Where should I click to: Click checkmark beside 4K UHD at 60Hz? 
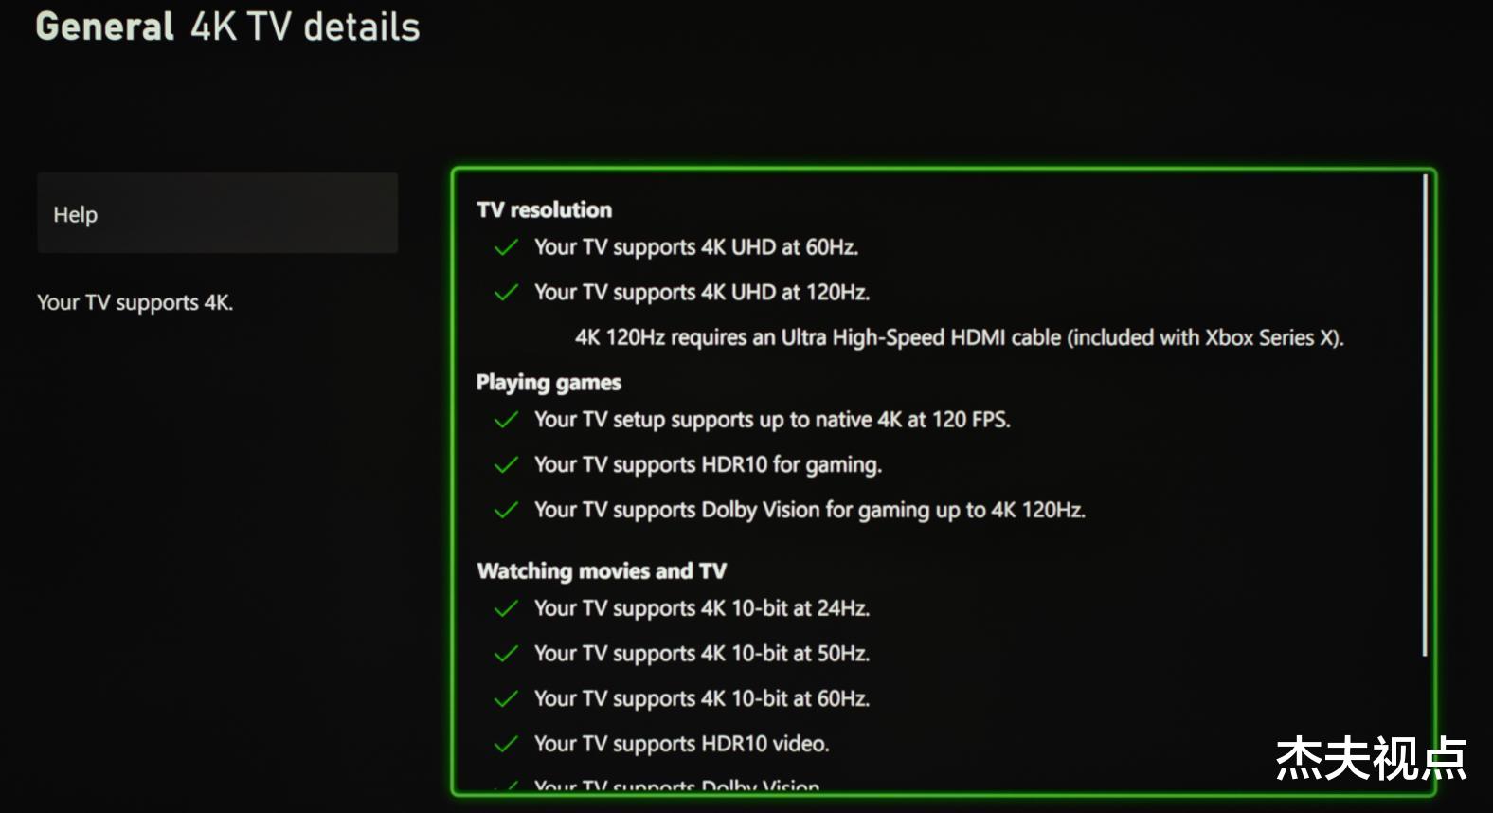[x=507, y=247]
